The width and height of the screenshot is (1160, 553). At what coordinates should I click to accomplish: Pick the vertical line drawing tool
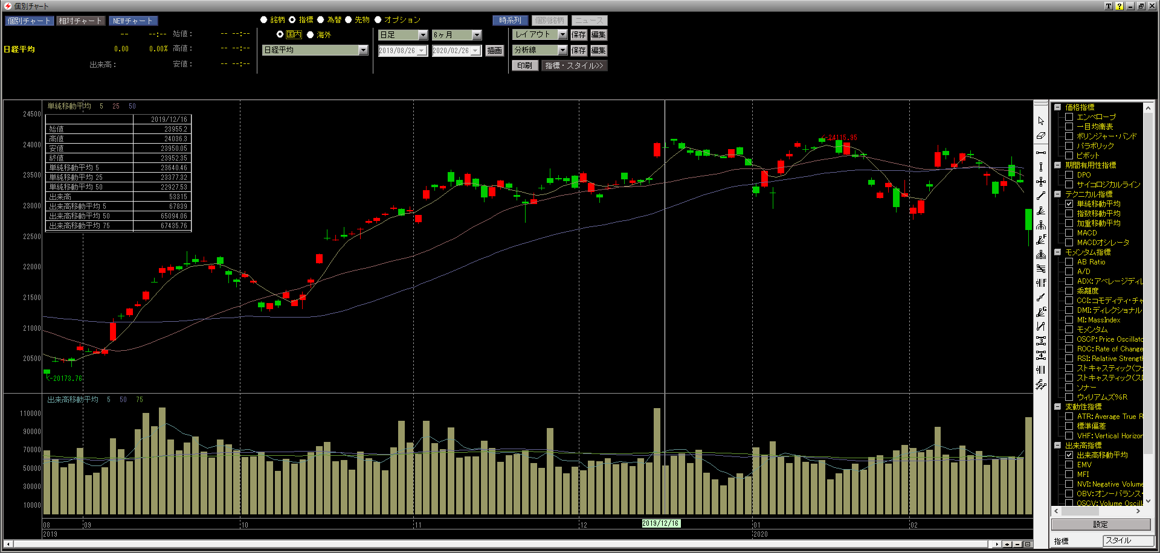(1041, 167)
